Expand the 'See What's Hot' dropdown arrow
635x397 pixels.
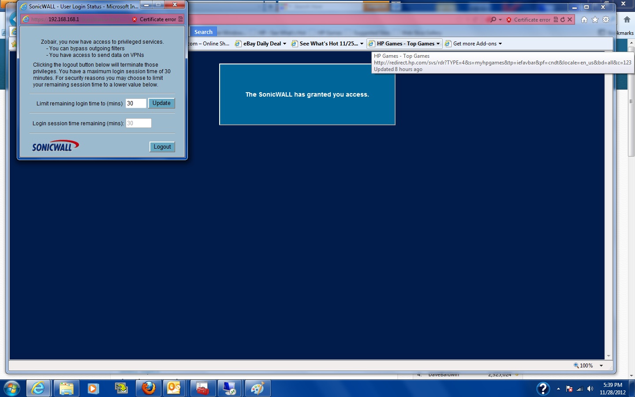pos(362,44)
